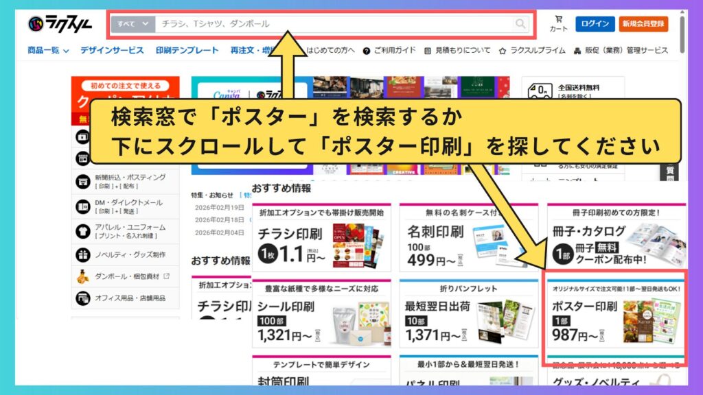Click the orange 新規会員登録 button

tap(643, 24)
